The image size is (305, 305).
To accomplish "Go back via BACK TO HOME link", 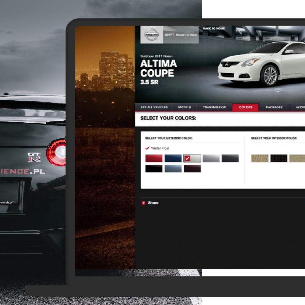I will (213, 29).
